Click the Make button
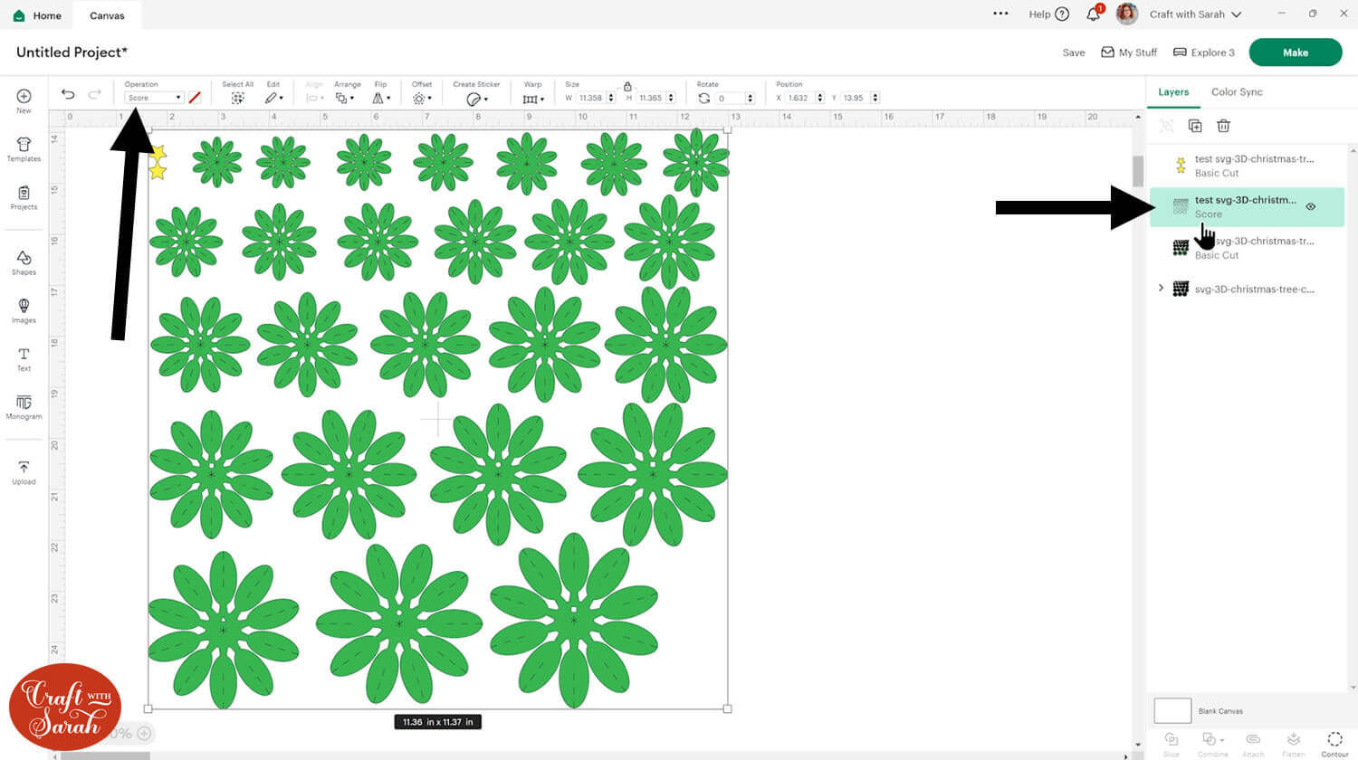Image resolution: width=1358 pixels, height=760 pixels. pos(1296,52)
